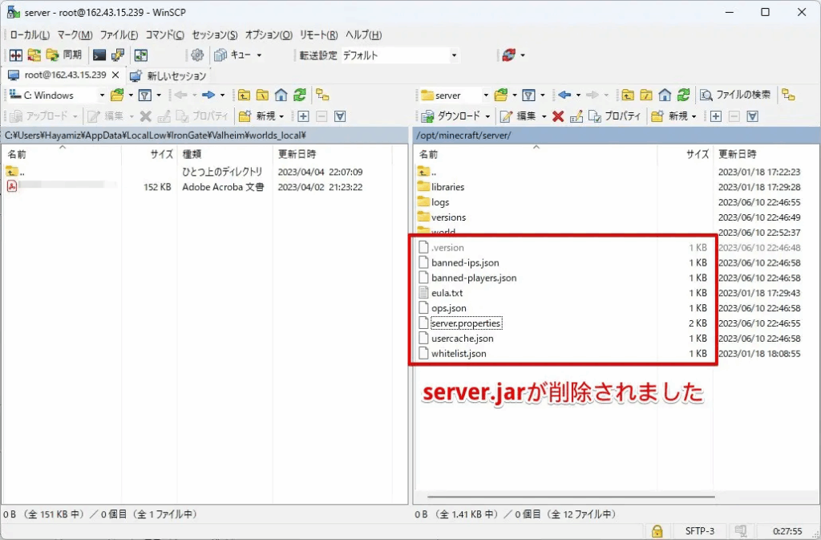Viewport: 821px width, 540px height.
Task: Click the ダウンロード button
Action: (452, 116)
